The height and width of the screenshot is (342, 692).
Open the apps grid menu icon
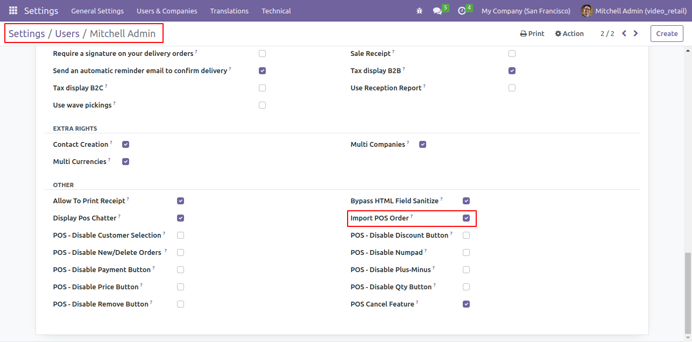click(13, 11)
